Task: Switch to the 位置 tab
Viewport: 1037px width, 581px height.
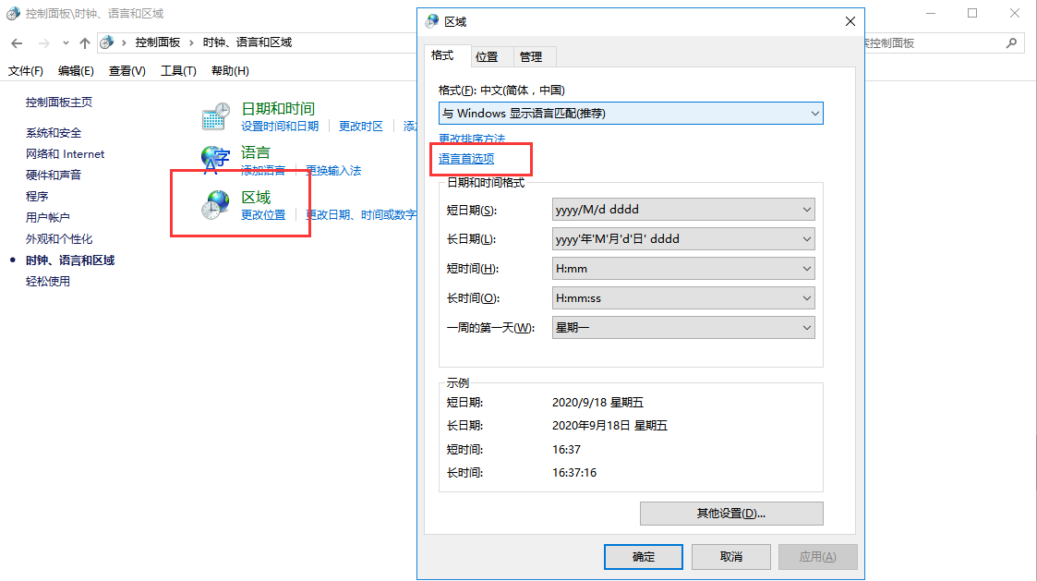Action: 487,56
